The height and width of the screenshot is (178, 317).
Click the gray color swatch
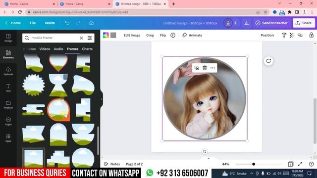pyautogui.click(x=113, y=35)
